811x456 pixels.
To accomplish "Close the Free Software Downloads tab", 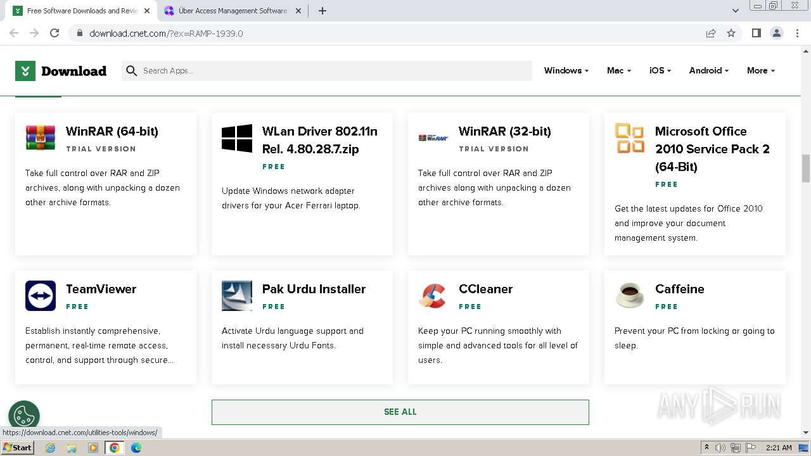I will pyautogui.click(x=147, y=11).
